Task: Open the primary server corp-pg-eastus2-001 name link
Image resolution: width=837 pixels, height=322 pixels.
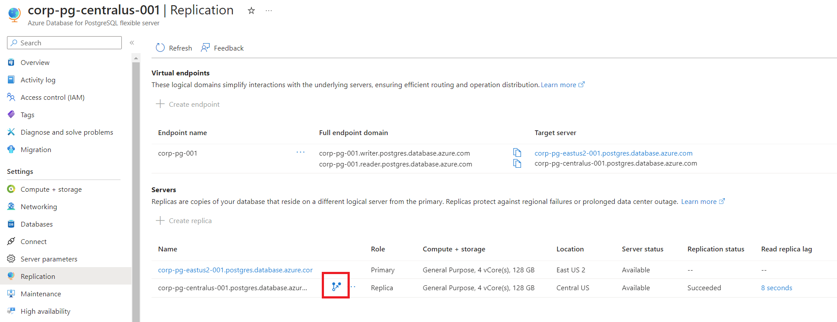Action: click(x=235, y=270)
